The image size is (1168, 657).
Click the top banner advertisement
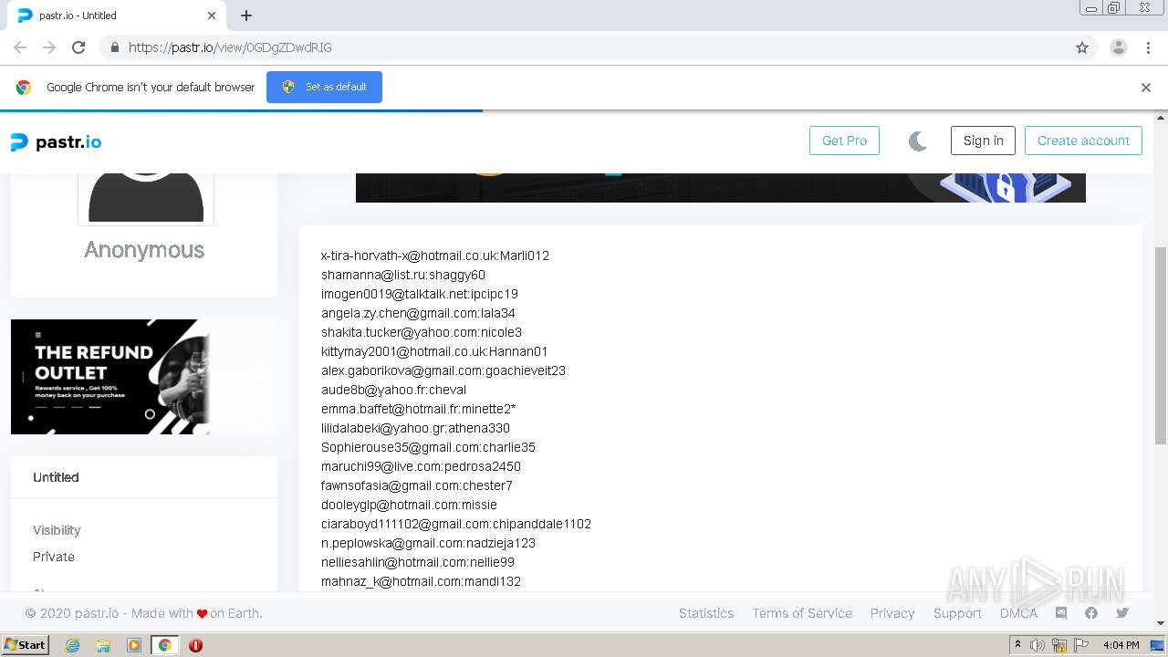coord(721,188)
